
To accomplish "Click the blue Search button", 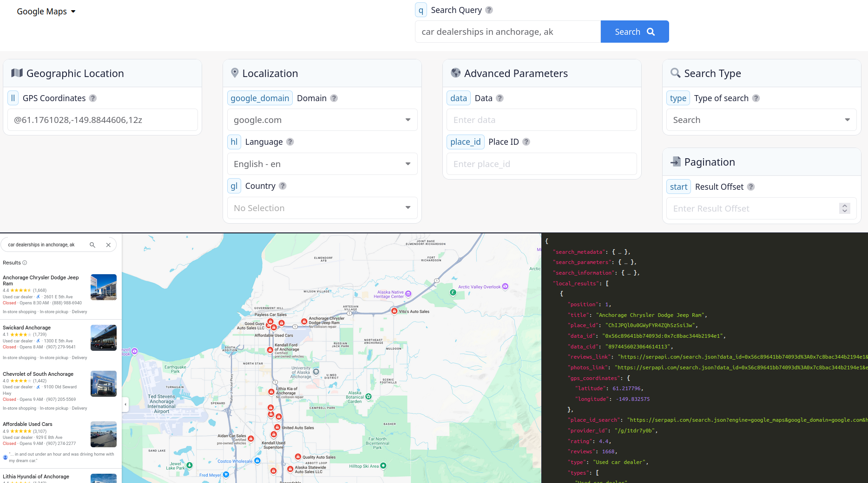I will point(635,32).
